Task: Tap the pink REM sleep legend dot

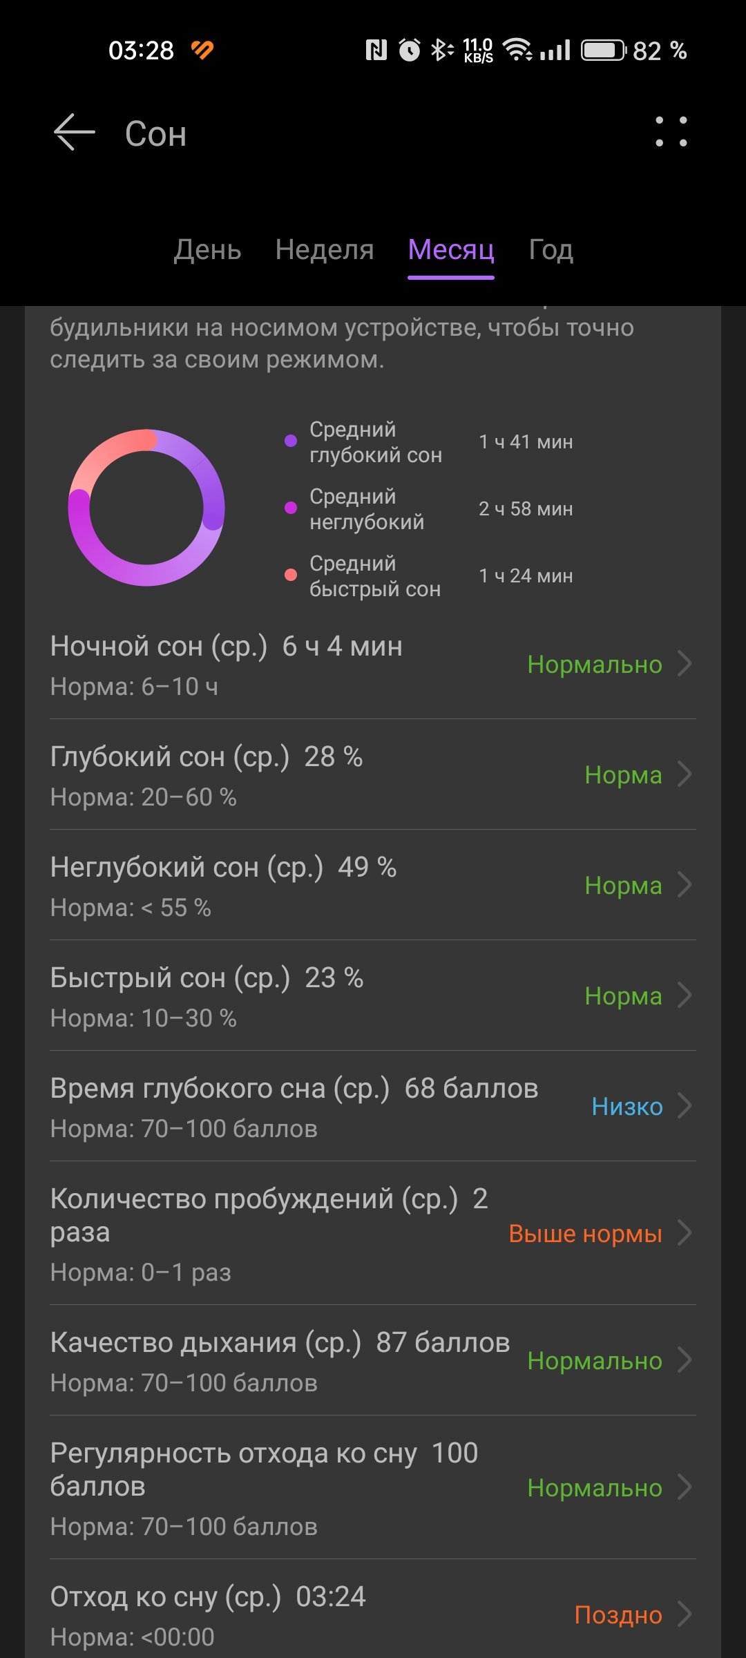Action: [x=291, y=575]
